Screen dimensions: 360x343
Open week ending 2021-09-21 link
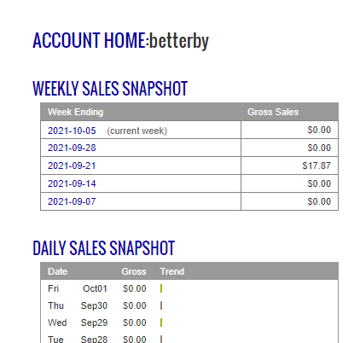(72, 166)
